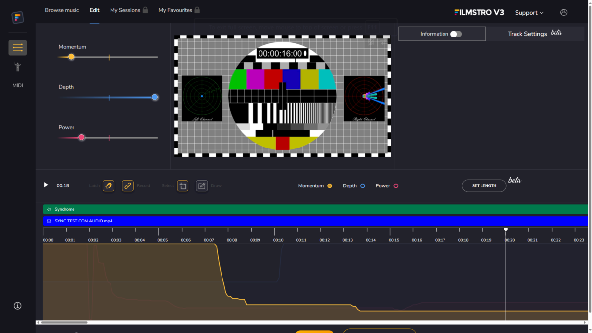
Task: Click 00:15 on the timeline ruler
Action: (x=394, y=240)
